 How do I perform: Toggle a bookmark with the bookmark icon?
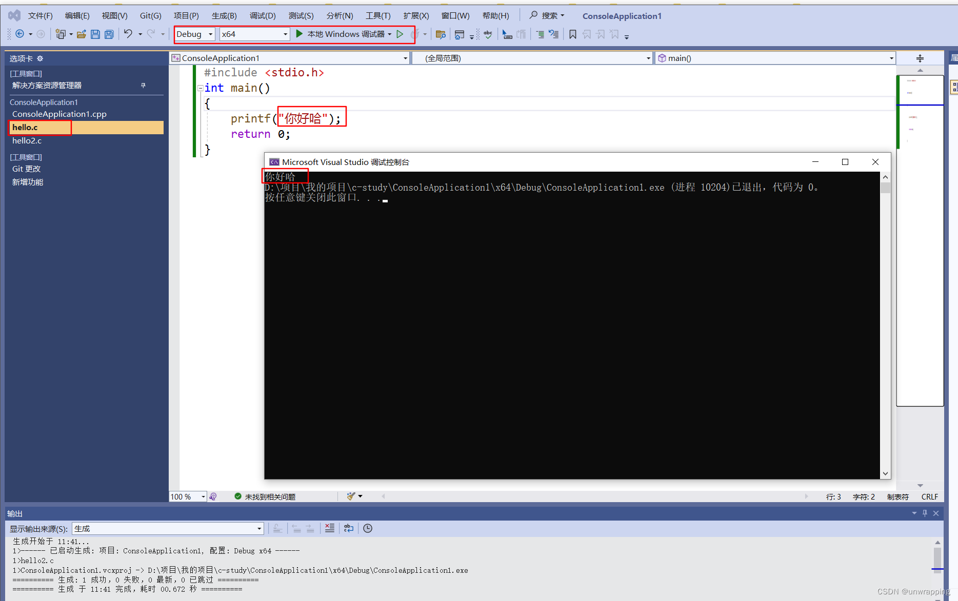click(x=573, y=34)
